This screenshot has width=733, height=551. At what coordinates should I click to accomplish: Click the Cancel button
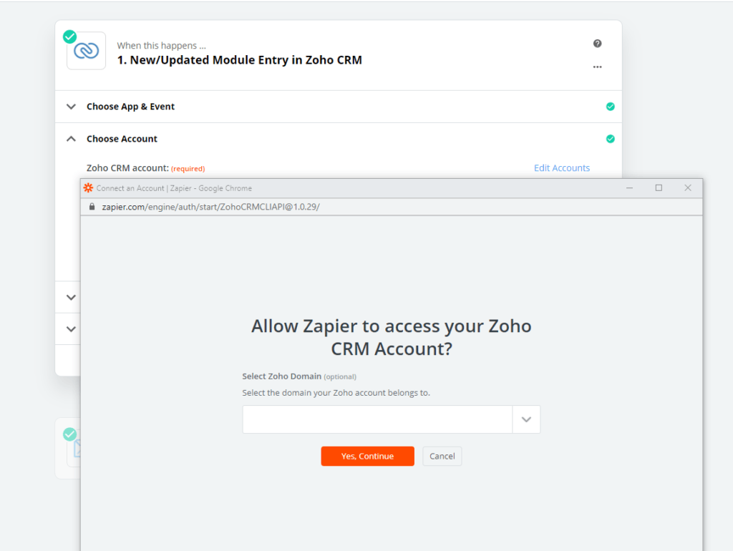tap(442, 456)
